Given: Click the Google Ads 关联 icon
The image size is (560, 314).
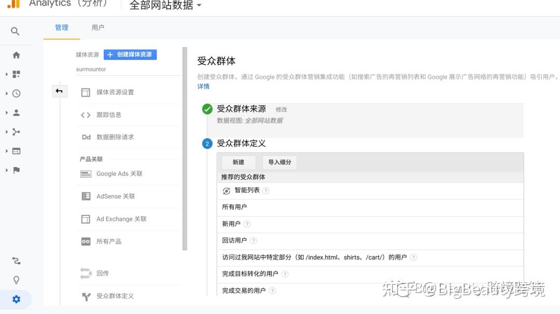Looking at the screenshot, I should coord(86,174).
